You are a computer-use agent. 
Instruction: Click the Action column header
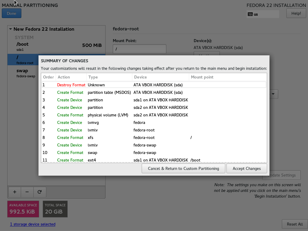71,77
